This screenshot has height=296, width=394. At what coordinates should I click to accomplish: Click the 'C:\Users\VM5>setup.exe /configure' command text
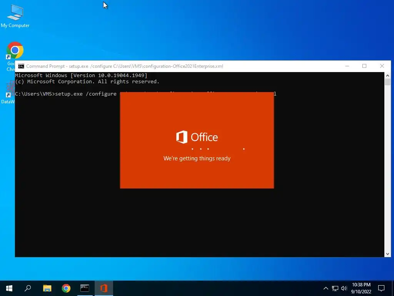tap(66, 94)
